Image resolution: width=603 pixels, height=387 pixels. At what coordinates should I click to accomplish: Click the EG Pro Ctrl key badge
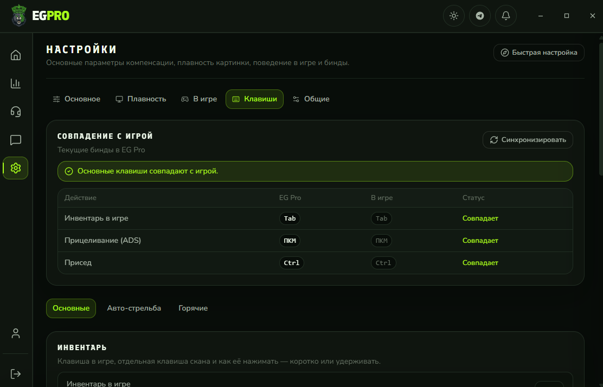click(292, 263)
